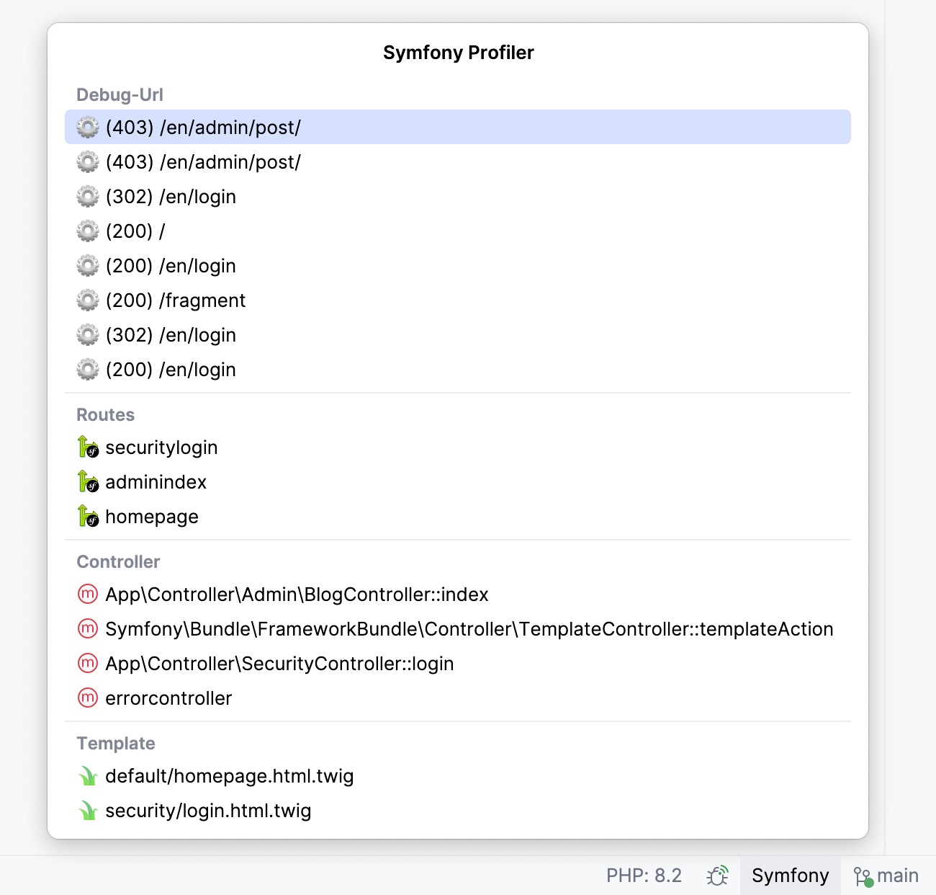
Task: Open the (302) /en/login profiler entry
Action: [x=171, y=196]
